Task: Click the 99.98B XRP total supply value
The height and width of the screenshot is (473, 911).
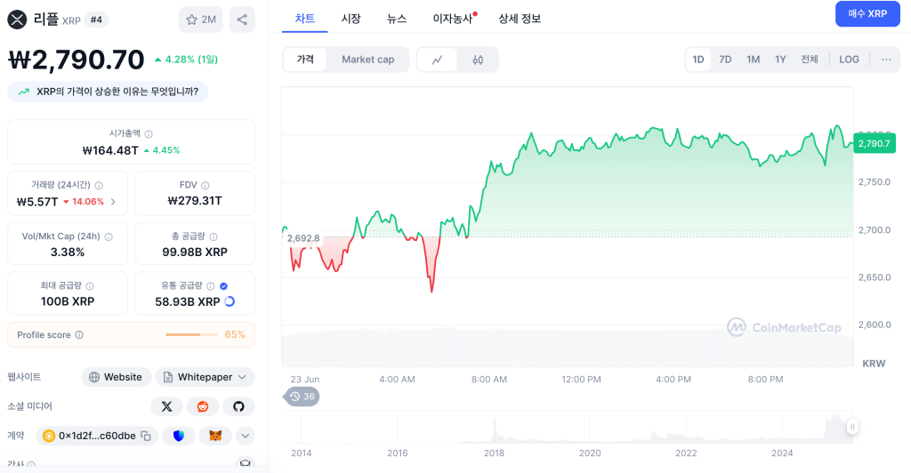Action: 195,252
